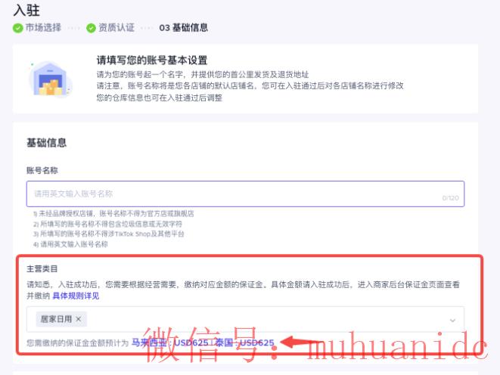Select the 03 基础信息 step
The width and height of the screenshot is (500, 375).
(x=184, y=28)
